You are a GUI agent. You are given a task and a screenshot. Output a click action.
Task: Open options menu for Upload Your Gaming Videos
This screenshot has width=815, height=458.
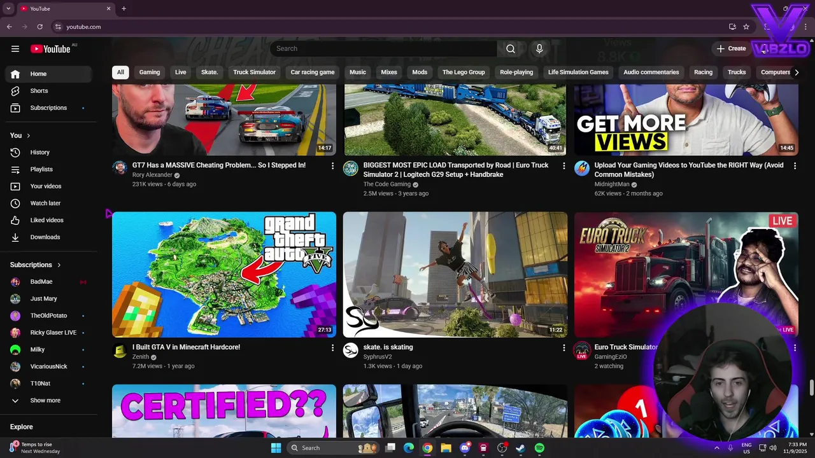coord(795,166)
